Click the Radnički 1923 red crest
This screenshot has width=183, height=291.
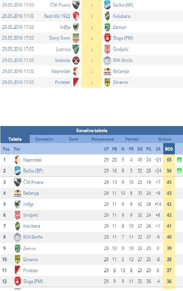[x=76, y=16]
